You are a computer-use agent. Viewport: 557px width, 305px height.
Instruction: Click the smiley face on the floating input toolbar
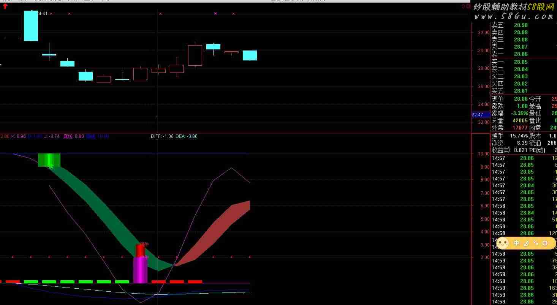click(x=503, y=243)
